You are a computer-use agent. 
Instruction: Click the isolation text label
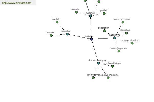click(x=90, y=36)
